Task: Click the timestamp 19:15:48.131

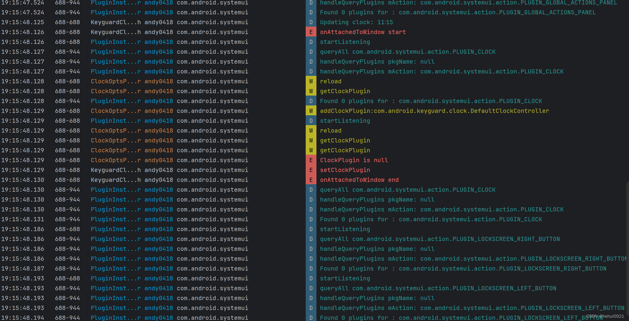Action: coord(23,219)
